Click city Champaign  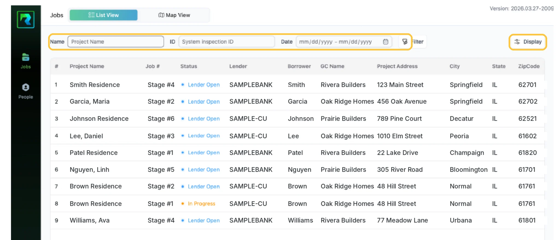click(467, 153)
